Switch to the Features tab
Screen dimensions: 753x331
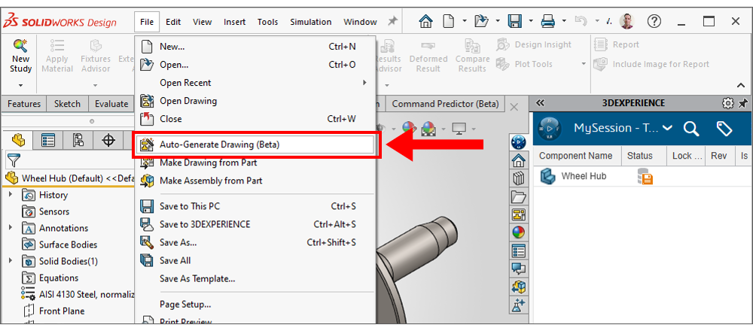[23, 104]
